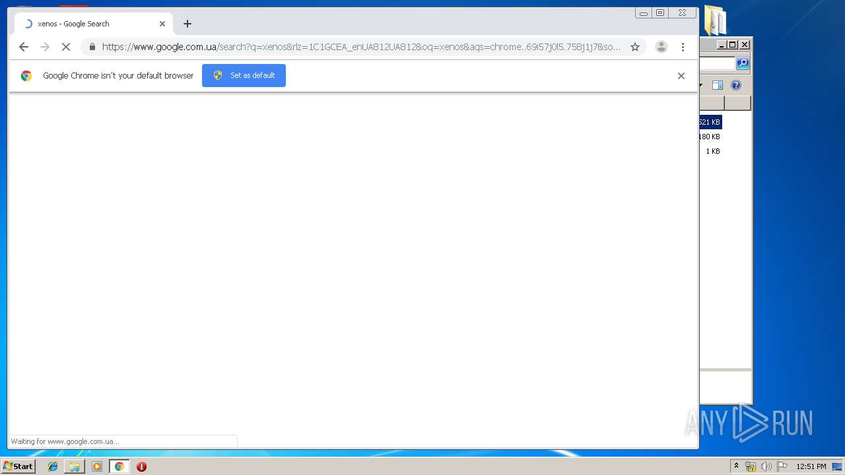Viewport: 845px width, 475px height.
Task: Launch Internet Explorer from the taskbar
Action: pos(53,466)
